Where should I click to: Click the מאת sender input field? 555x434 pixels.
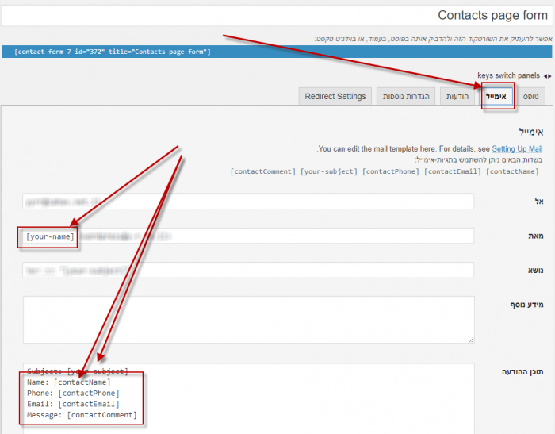point(277,236)
